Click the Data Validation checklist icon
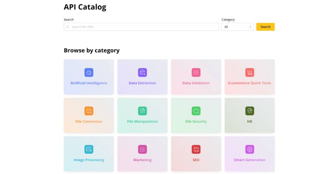The width and height of the screenshot is (325, 174). click(x=196, y=72)
